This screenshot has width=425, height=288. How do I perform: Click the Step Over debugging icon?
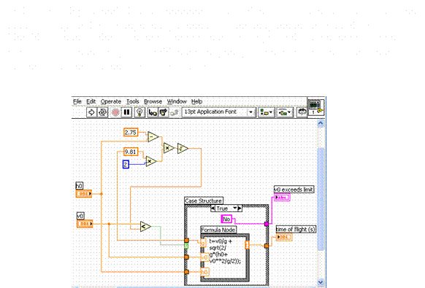pos(163,112)
